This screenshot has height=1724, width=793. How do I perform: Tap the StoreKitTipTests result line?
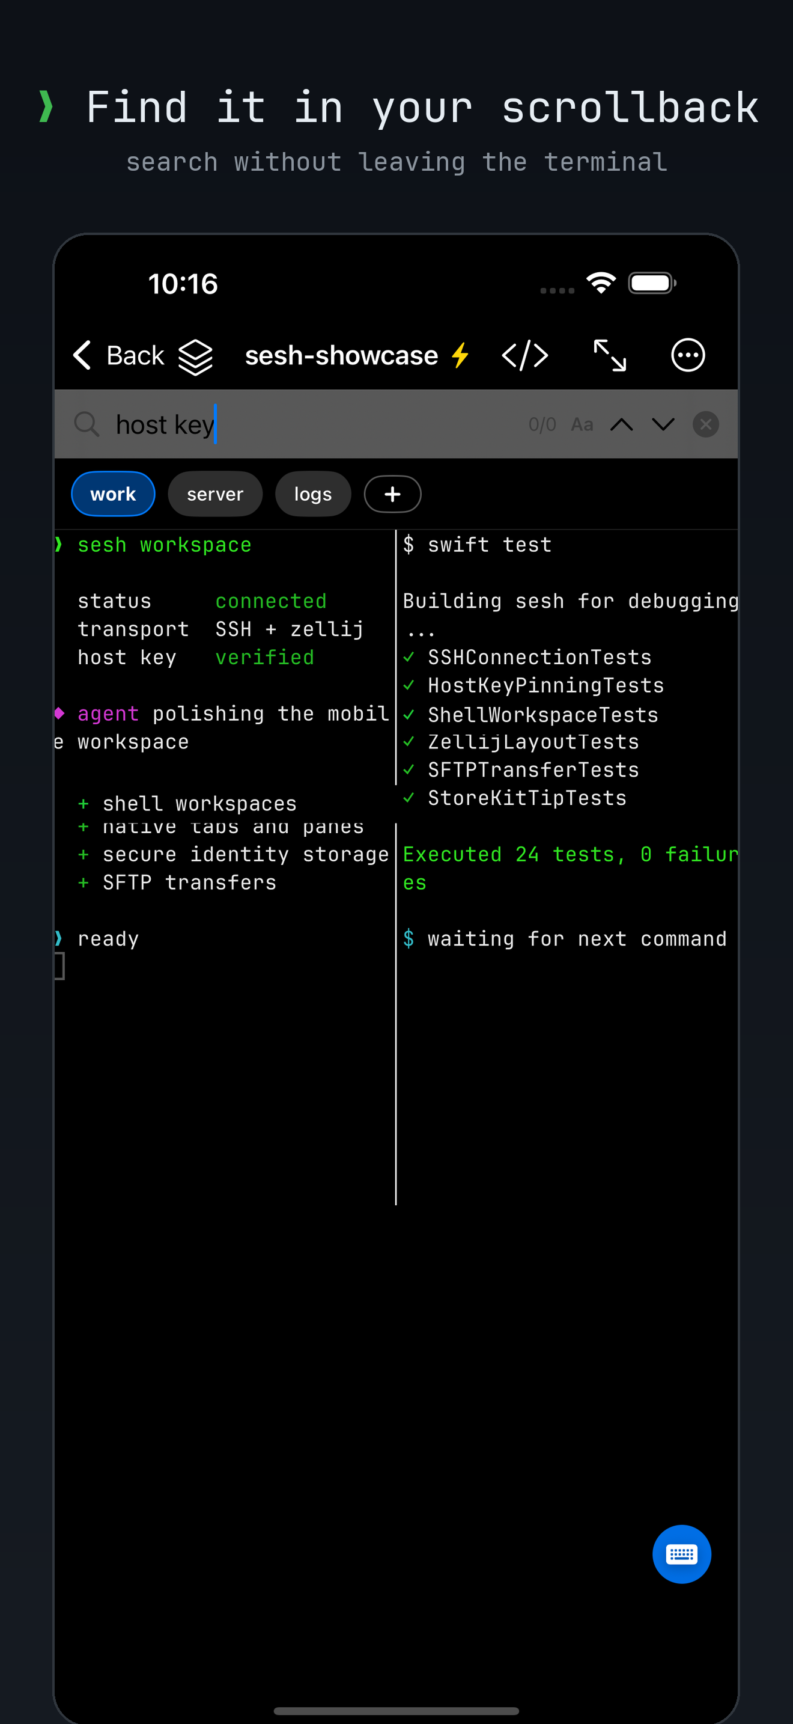pos(515,798)
